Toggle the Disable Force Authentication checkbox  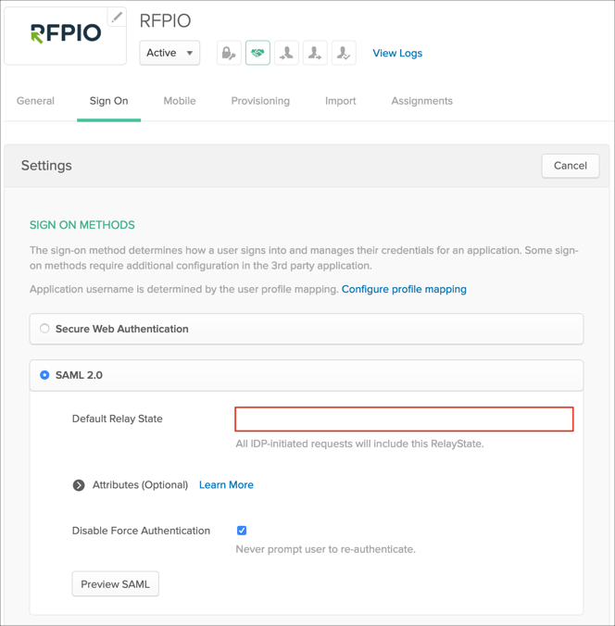(x=242, y=531)
